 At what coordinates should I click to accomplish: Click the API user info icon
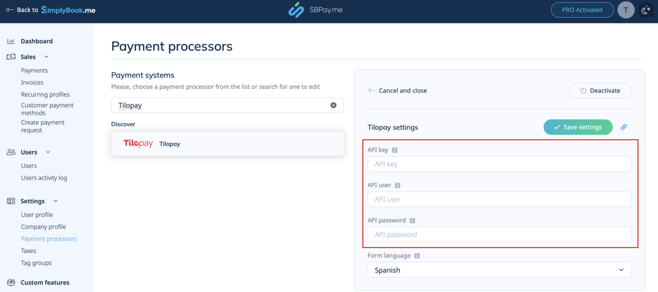point(398,185)
